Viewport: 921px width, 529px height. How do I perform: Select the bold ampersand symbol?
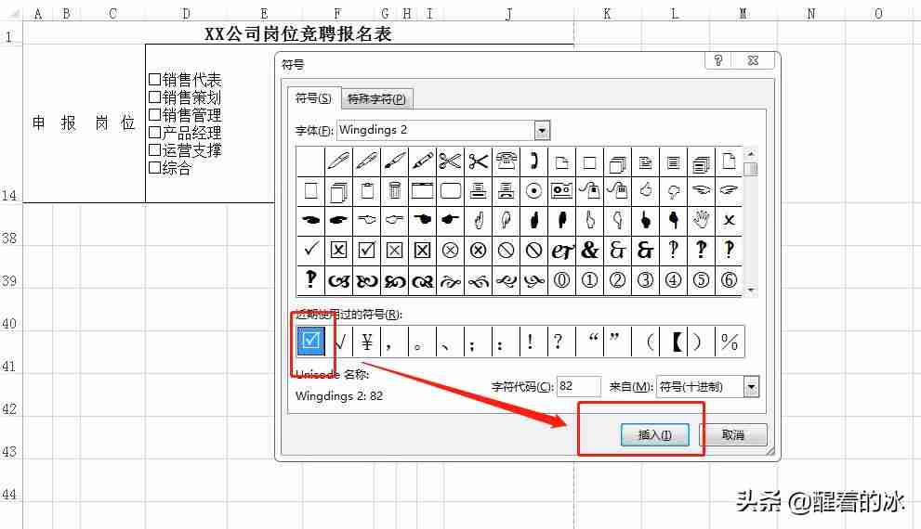(589, 250)
